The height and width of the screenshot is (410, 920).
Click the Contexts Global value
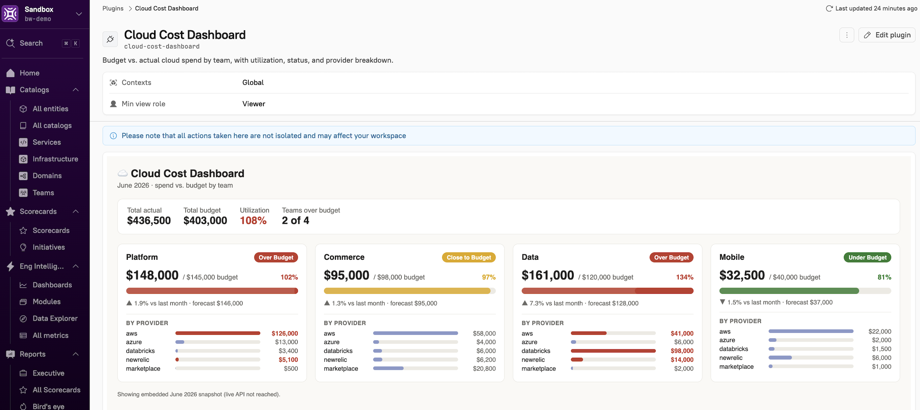(x=253, y=82)
